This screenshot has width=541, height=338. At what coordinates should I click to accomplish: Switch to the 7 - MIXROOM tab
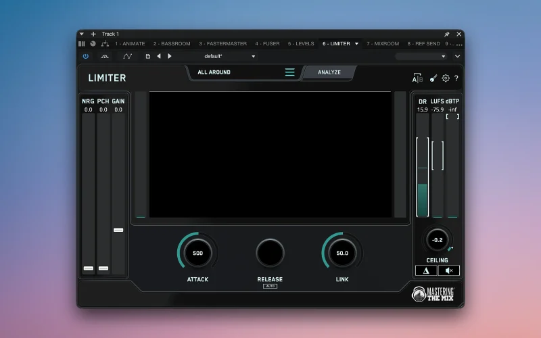[x=383, y=44]
